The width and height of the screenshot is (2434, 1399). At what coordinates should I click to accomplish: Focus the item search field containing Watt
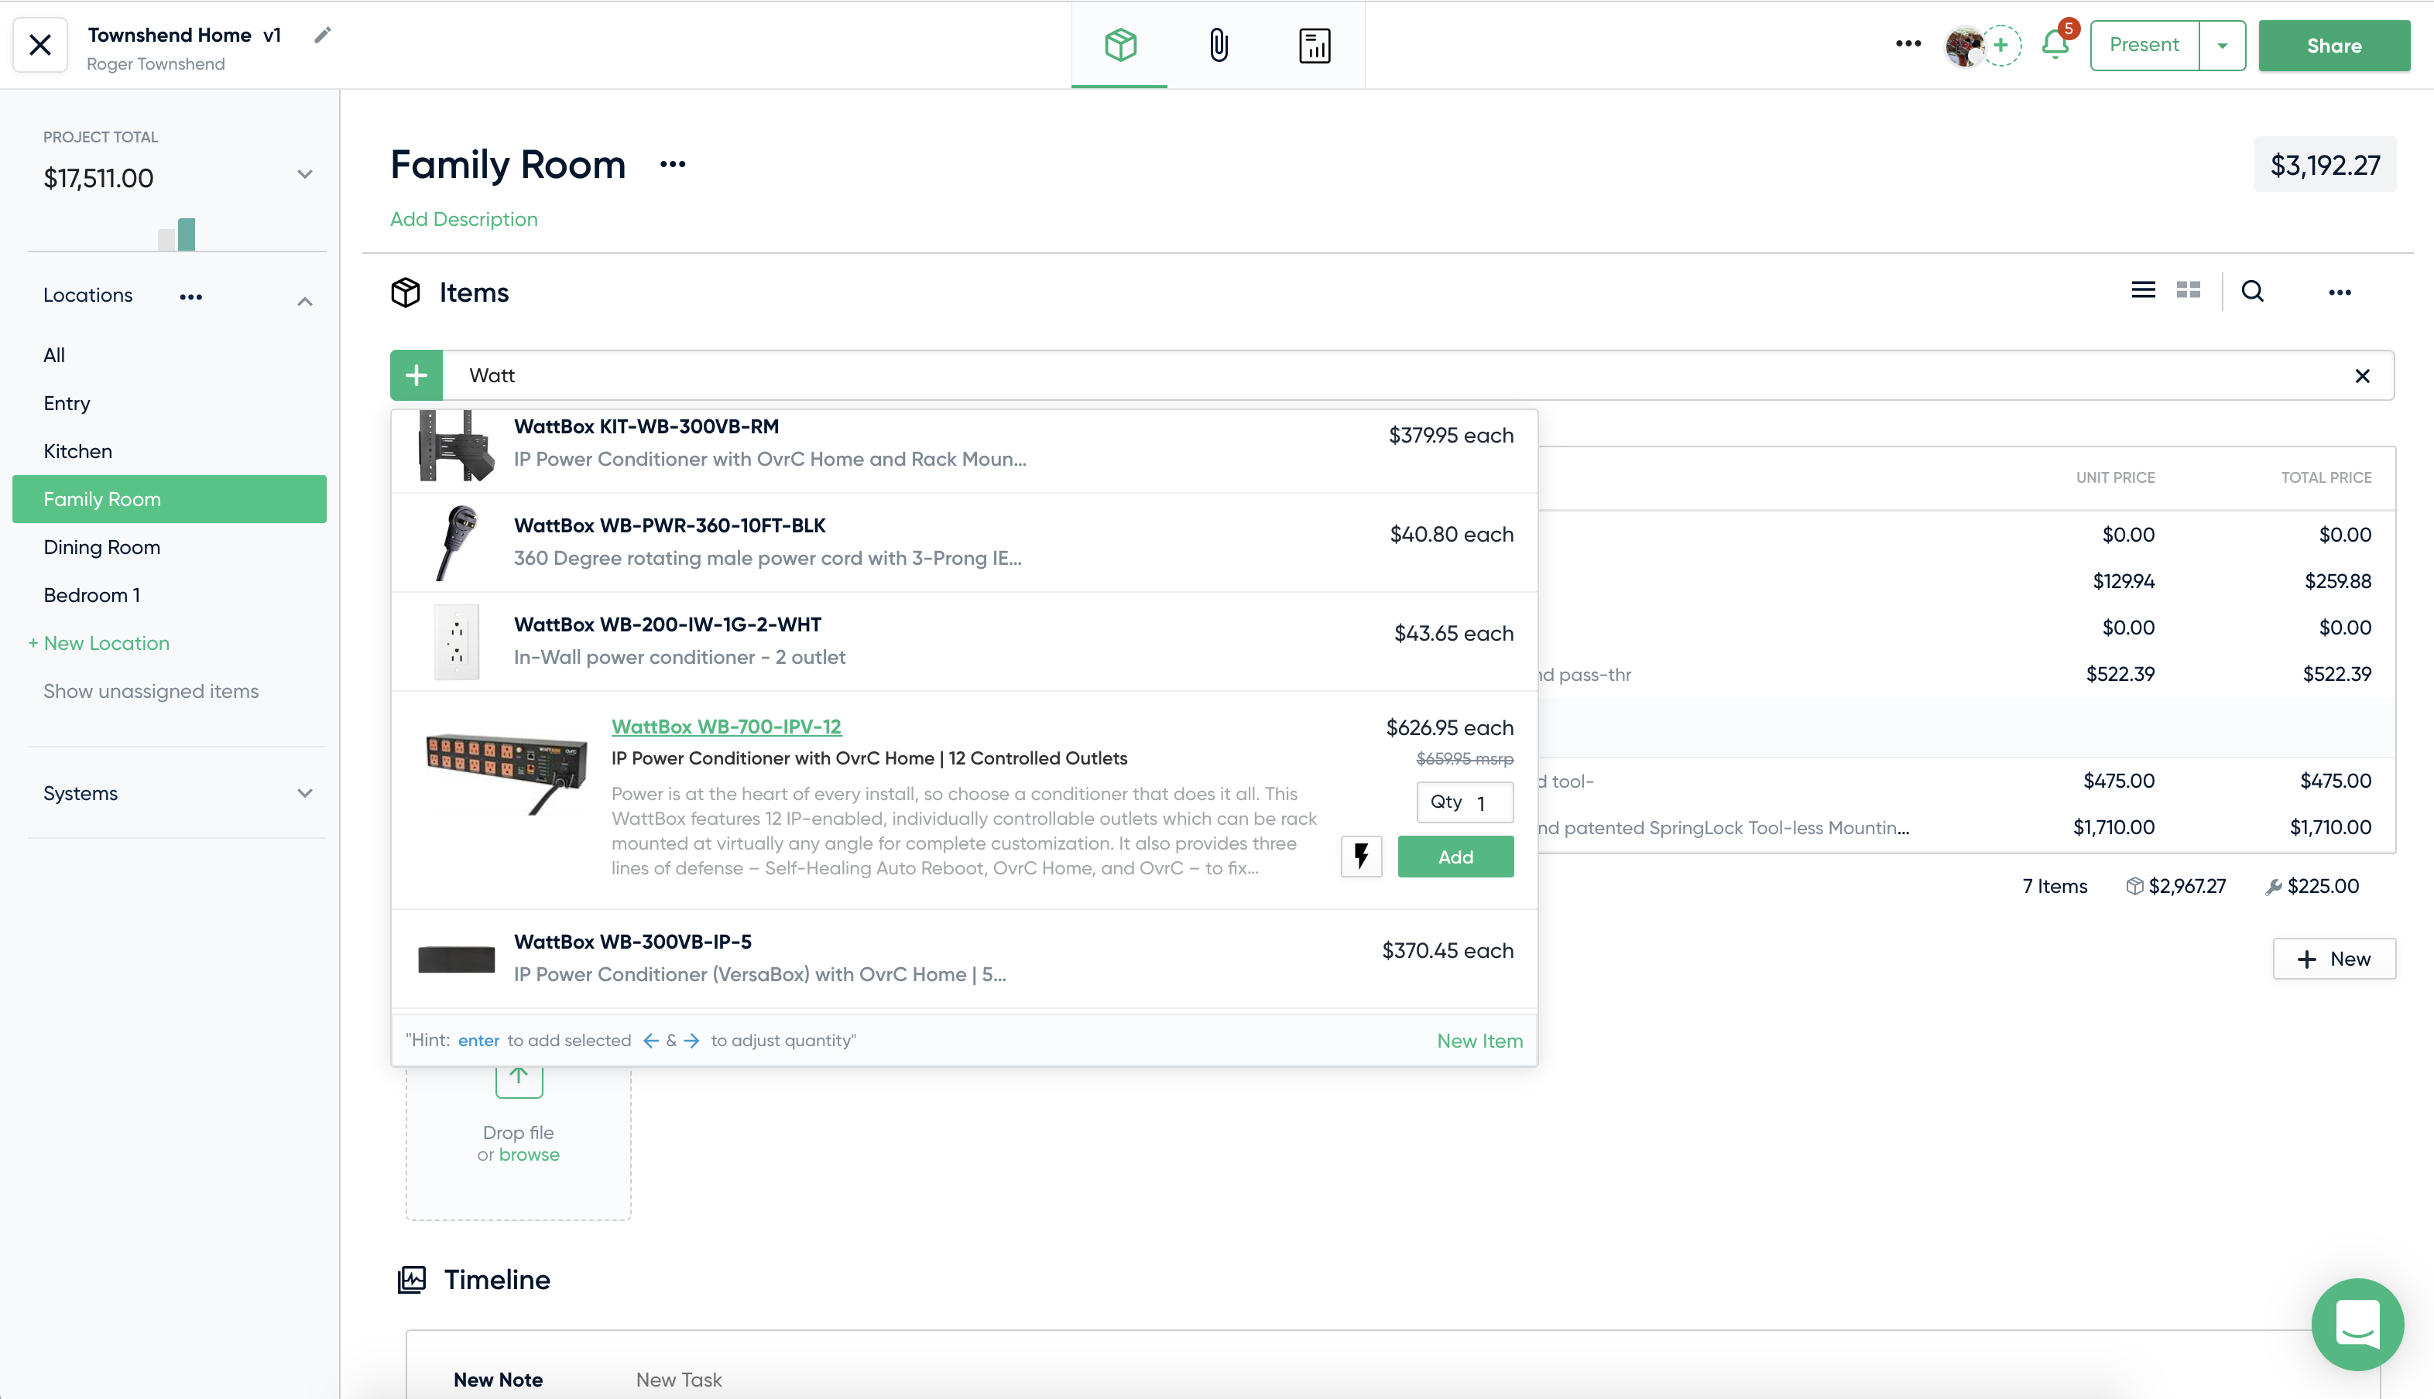click(1394, 376)
